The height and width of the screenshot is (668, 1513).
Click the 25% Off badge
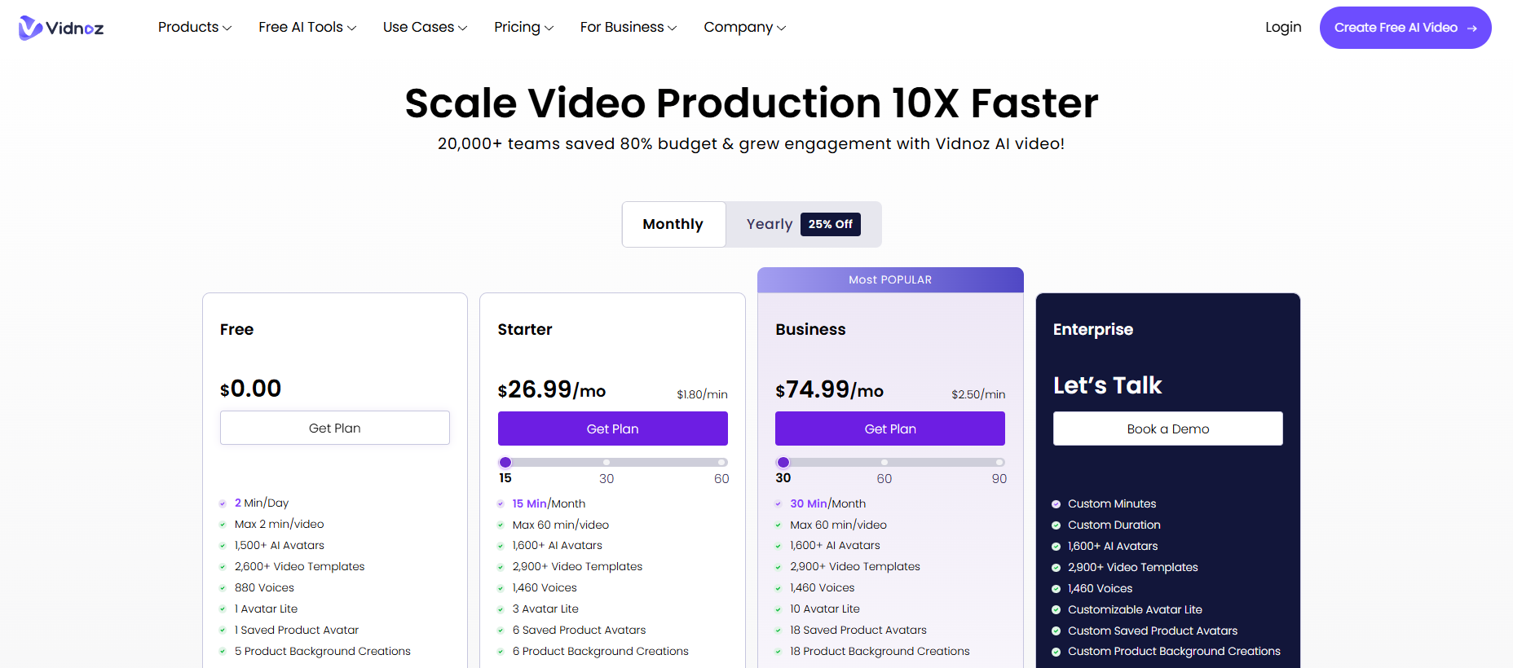click(x=831, y=224)
